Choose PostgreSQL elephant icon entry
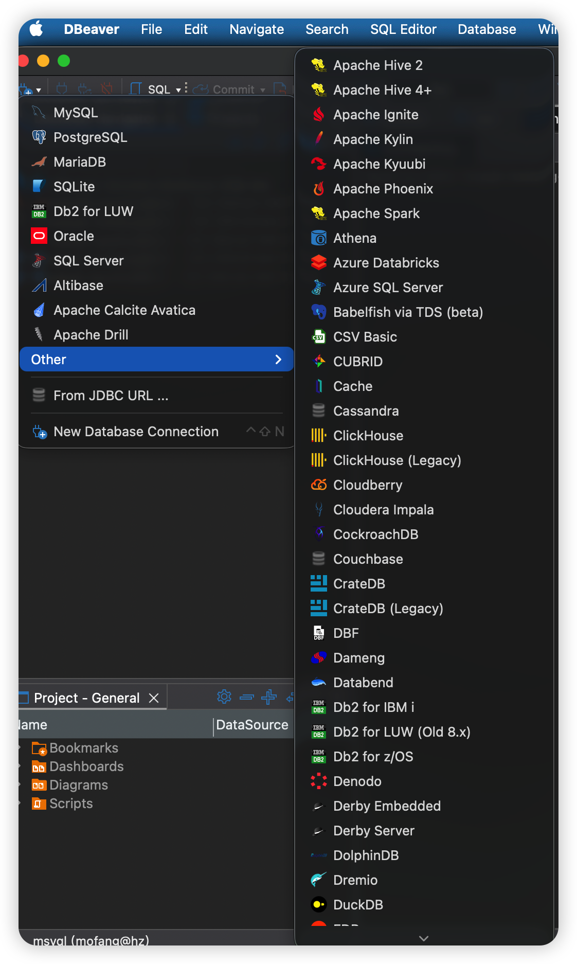This screenshot has height=964, width=577. [156, 137]
